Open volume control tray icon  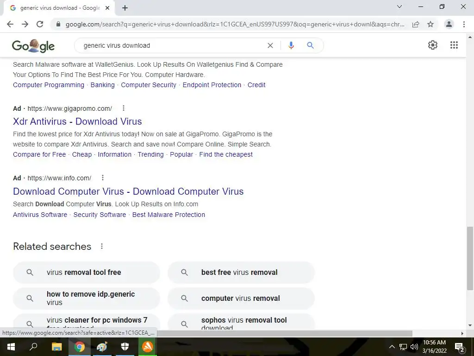tap(414, 347)
